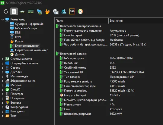Screen dimensions: 163x125
Task: Click the Тест benchmark icon
Action: tap(7, 116)
